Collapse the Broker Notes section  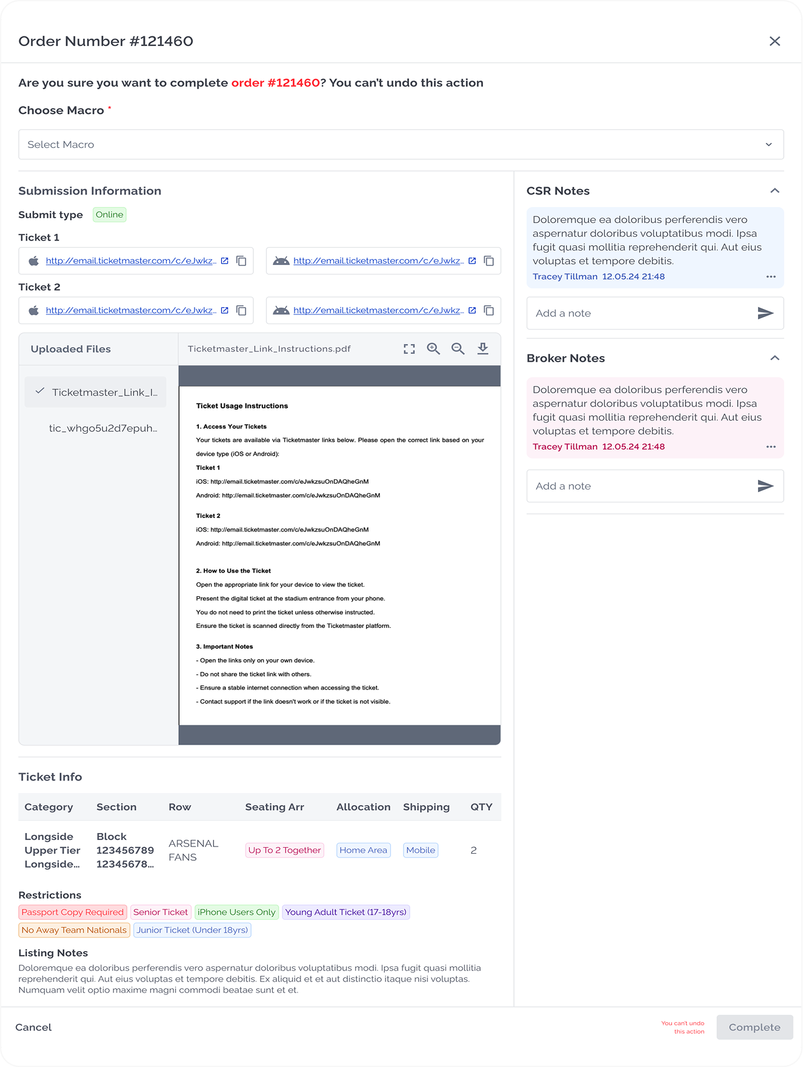pyautogui.click(x=775, y=358)
